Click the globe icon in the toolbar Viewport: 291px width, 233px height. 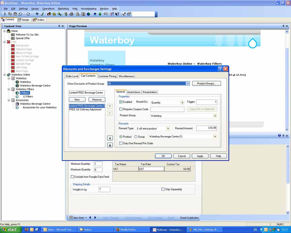pyautogui.click(x=89, y=14)
